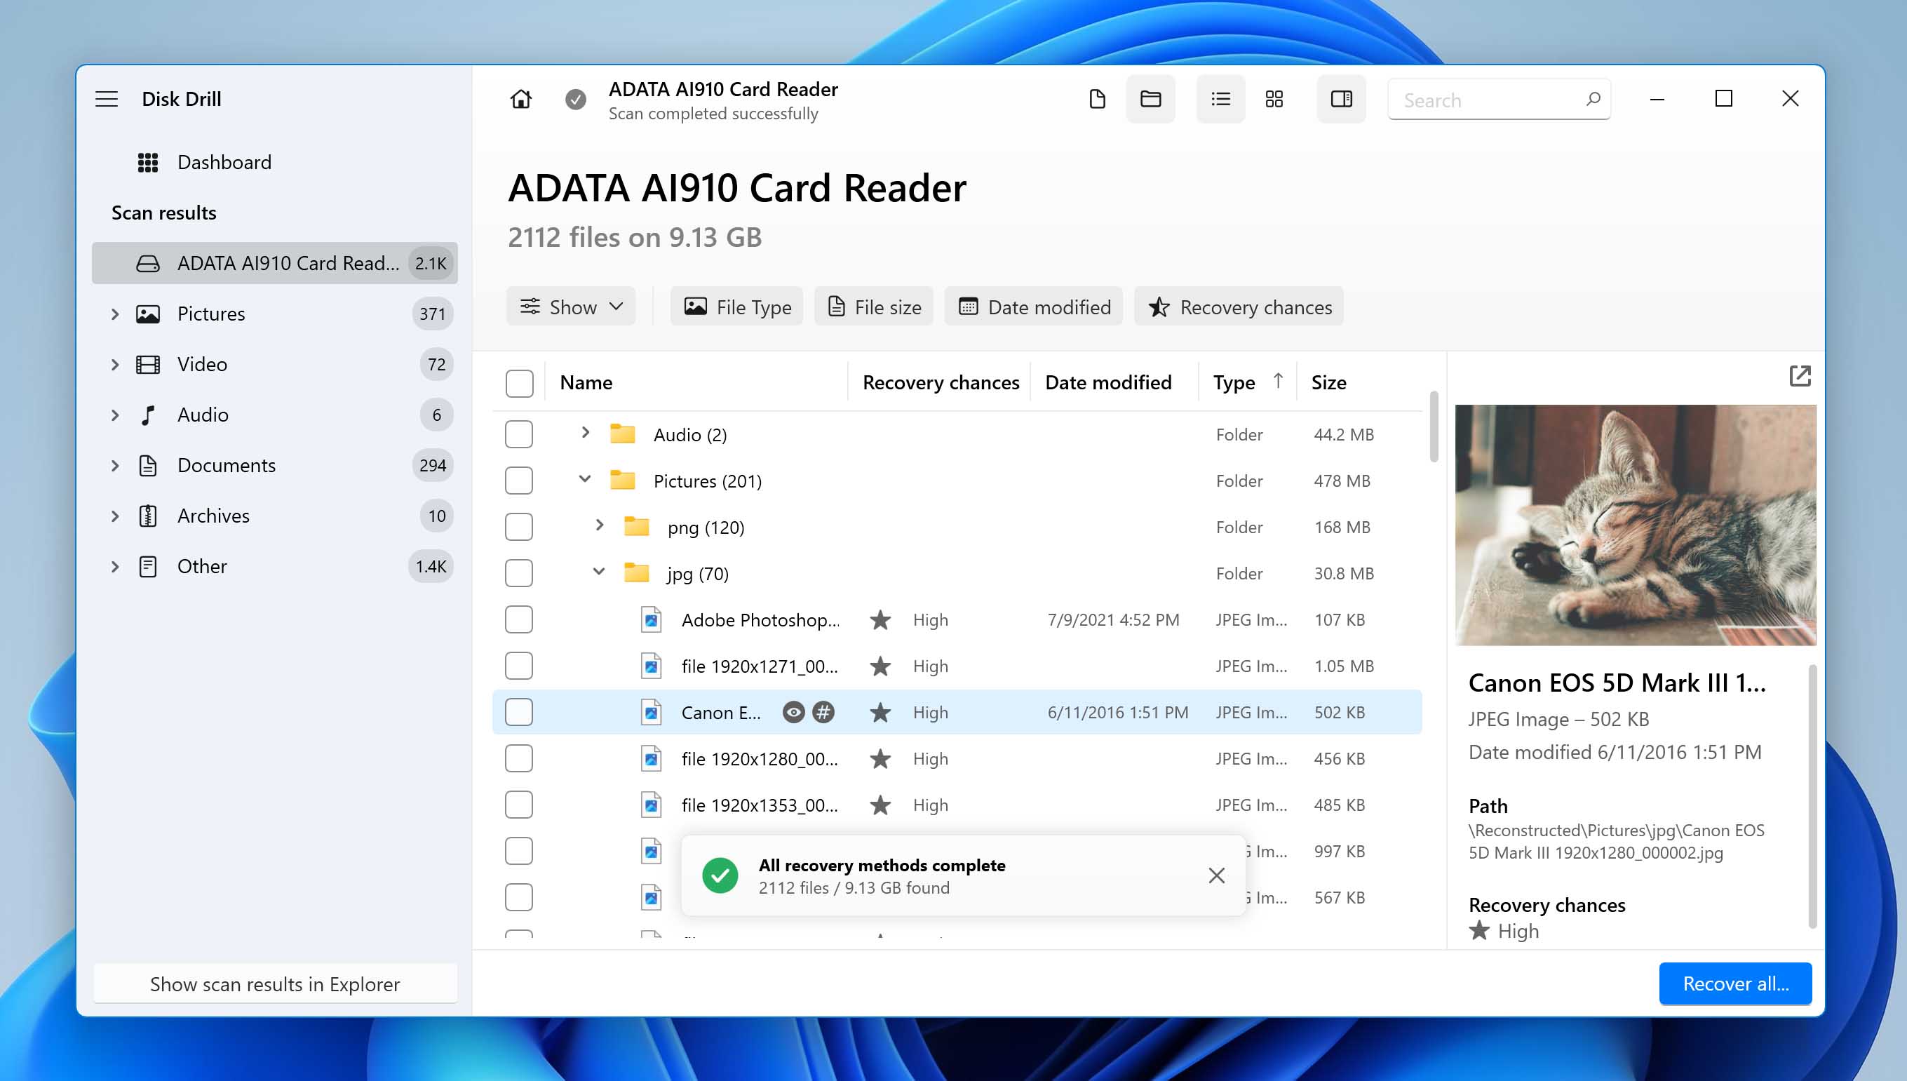This screenshot has width=1907, height=1081.
Task: Check the Adobe Photoshop file checkbox
Action: click(x=519, y=620)
